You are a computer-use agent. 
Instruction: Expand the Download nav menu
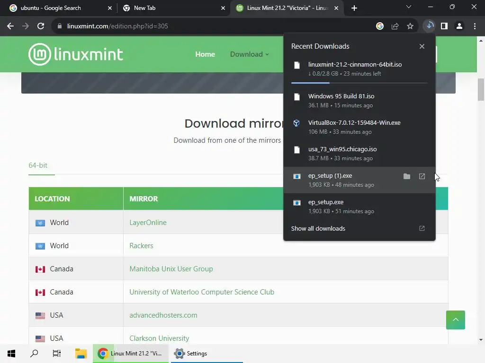point(249,54)
